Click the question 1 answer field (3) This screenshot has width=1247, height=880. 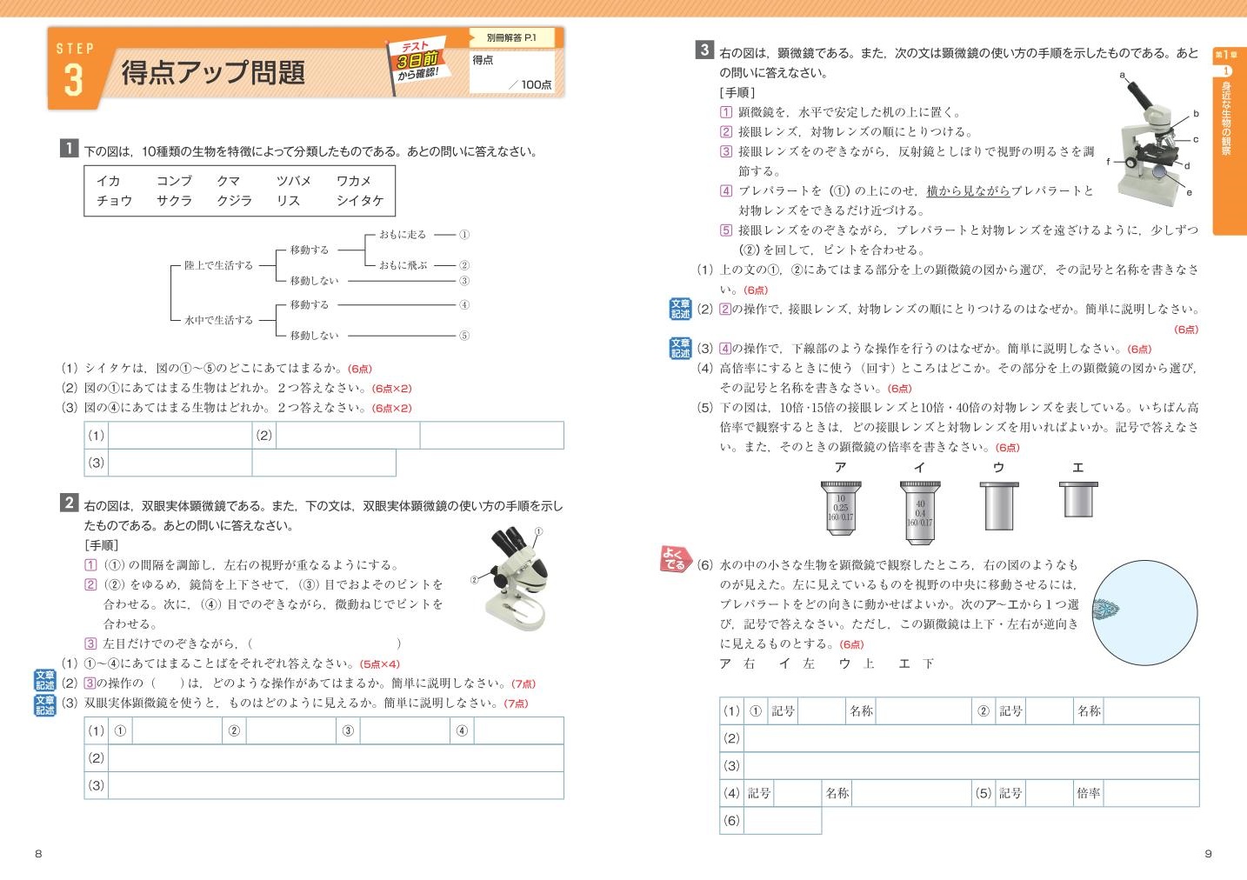point(180,463)
